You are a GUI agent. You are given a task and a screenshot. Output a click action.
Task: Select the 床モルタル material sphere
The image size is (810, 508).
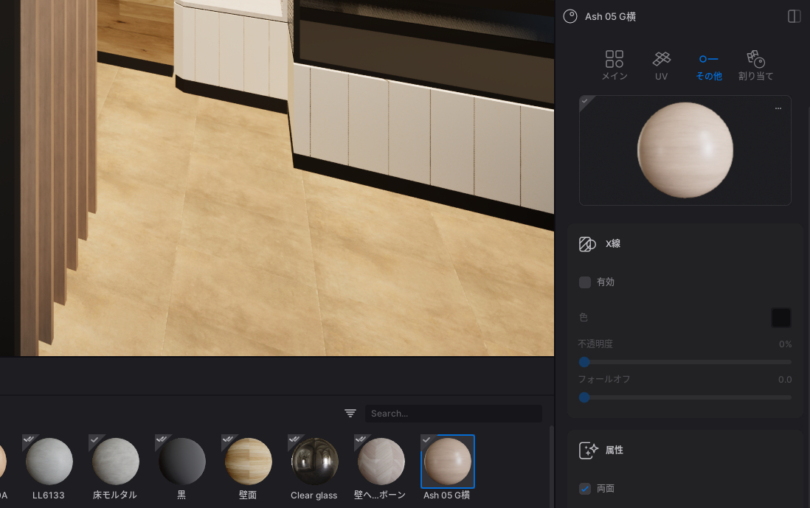[115, 462]
